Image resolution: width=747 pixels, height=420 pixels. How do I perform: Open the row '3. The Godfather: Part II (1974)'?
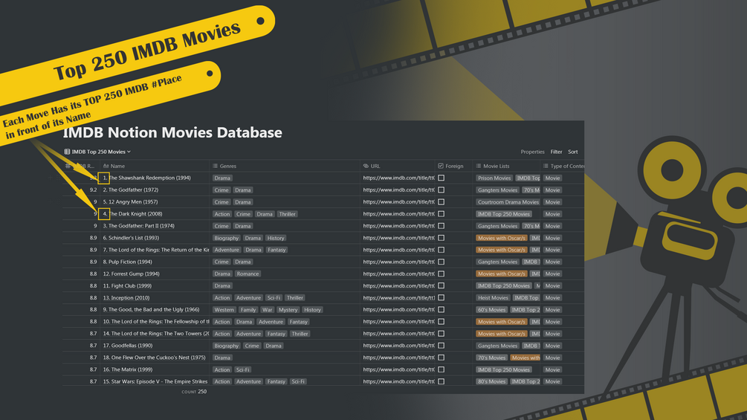(139, 226)
